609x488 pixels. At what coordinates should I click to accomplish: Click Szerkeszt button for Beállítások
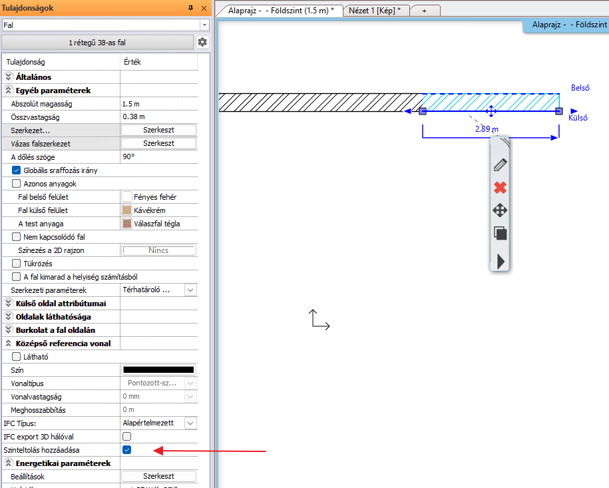(158, 476)
